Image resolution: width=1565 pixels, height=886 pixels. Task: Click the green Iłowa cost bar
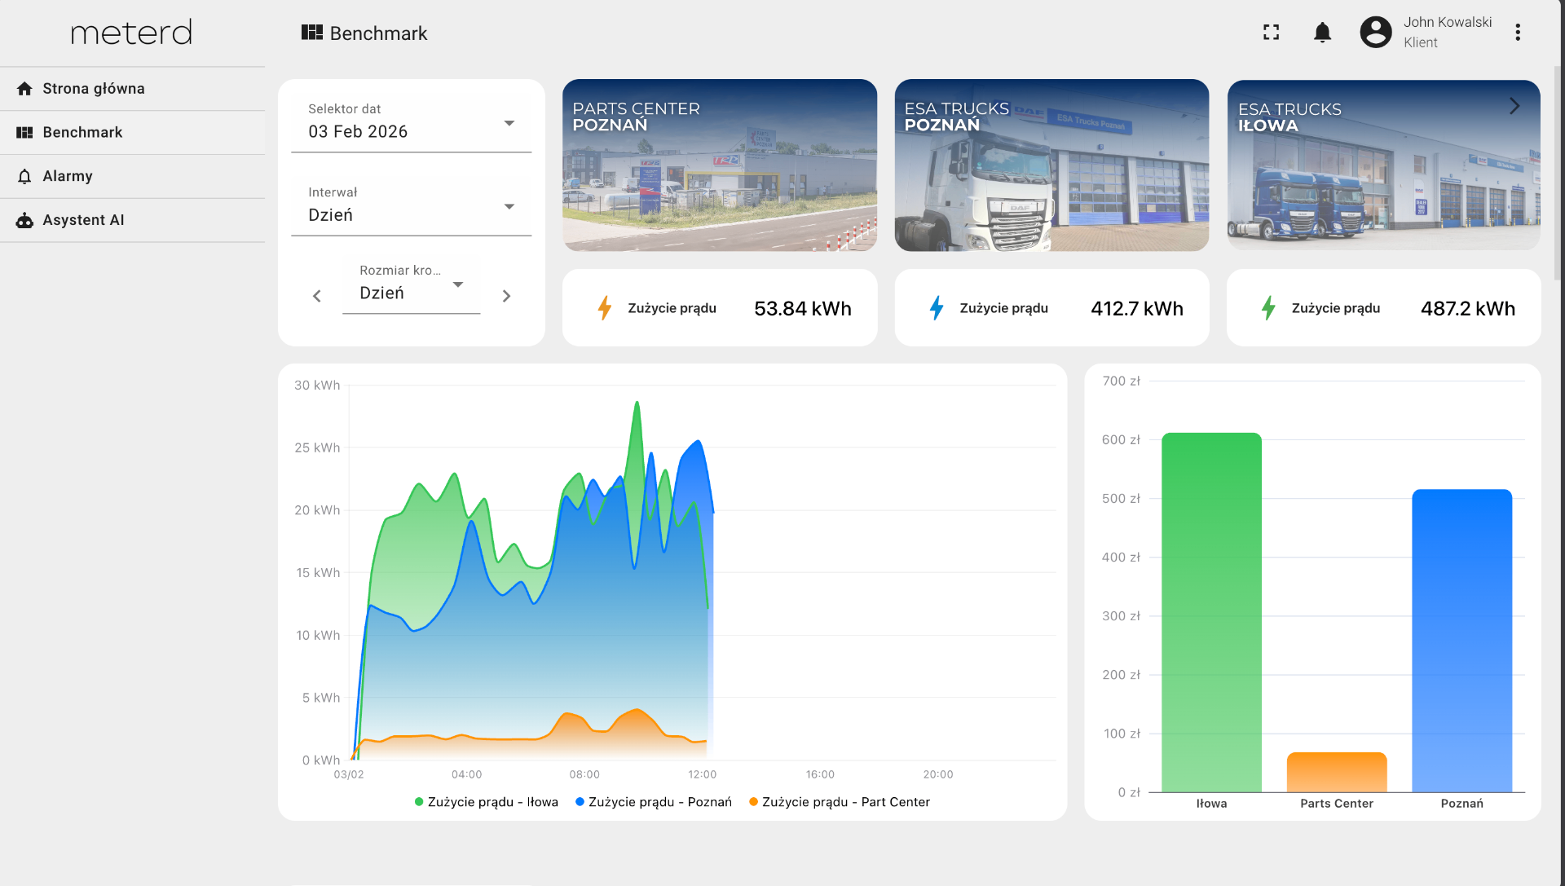click(x=1211, y=612)
